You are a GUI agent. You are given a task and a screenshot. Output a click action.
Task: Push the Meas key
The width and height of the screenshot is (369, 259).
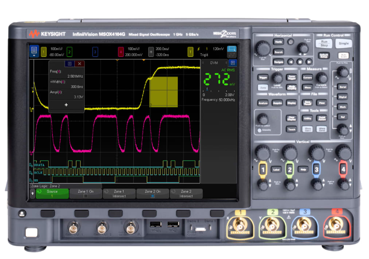point(308,87)
